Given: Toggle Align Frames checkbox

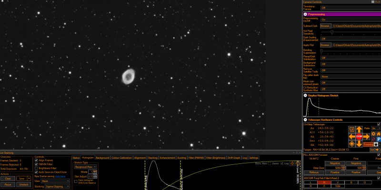Looking at the screenshot, I should 37,160.
